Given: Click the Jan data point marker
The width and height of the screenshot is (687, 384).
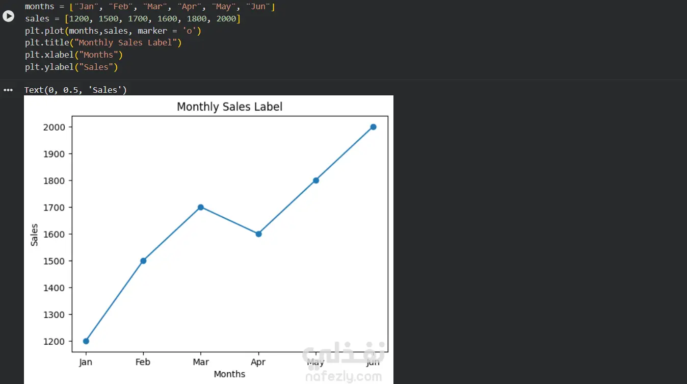Looking at the screenshot, I should 86,341.
